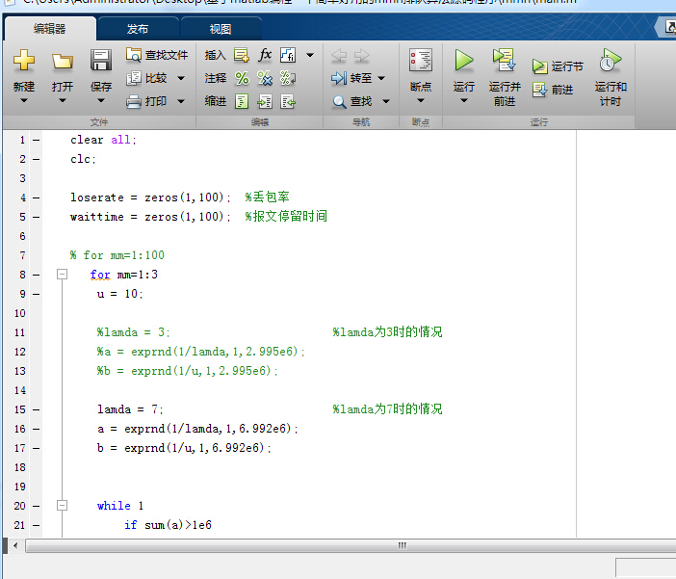Set breakpoint at line 21 dash
The image size is (676, 579).
click(x=37, y=525)
